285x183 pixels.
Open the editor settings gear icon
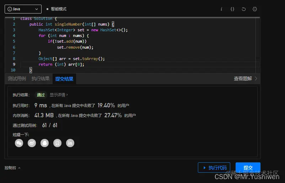[255, 9]
